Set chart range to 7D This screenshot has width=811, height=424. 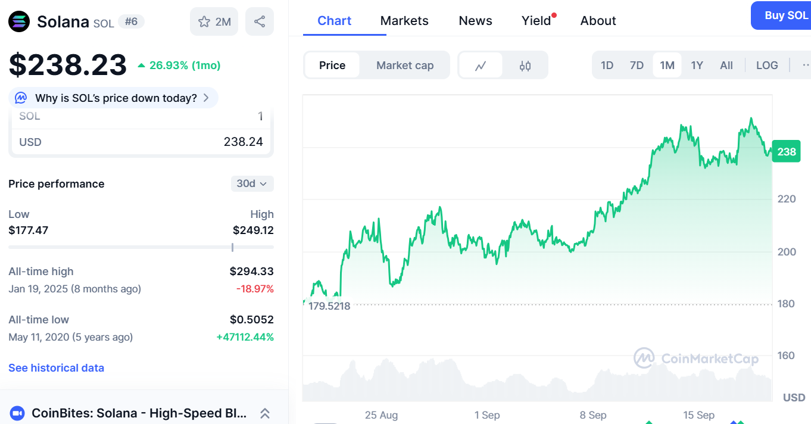pyautogui.click(x=637, y=65)
